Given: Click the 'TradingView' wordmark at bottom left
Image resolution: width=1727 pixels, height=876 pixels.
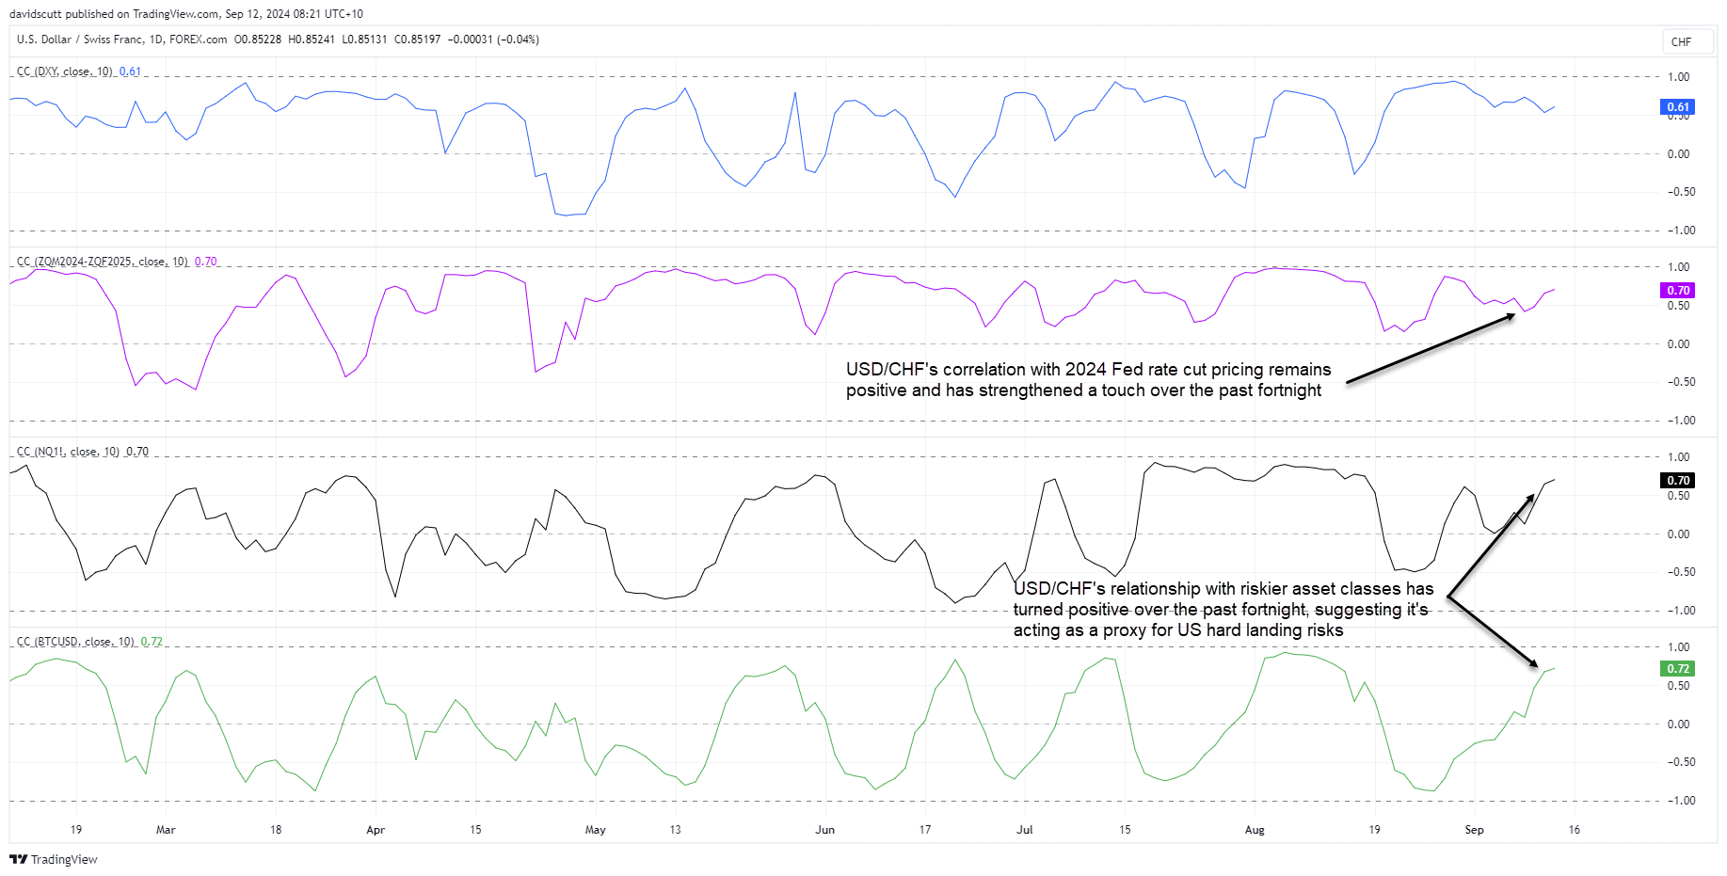Looking at the screenshot, I should pyautogui.click(x=64, y=859).
